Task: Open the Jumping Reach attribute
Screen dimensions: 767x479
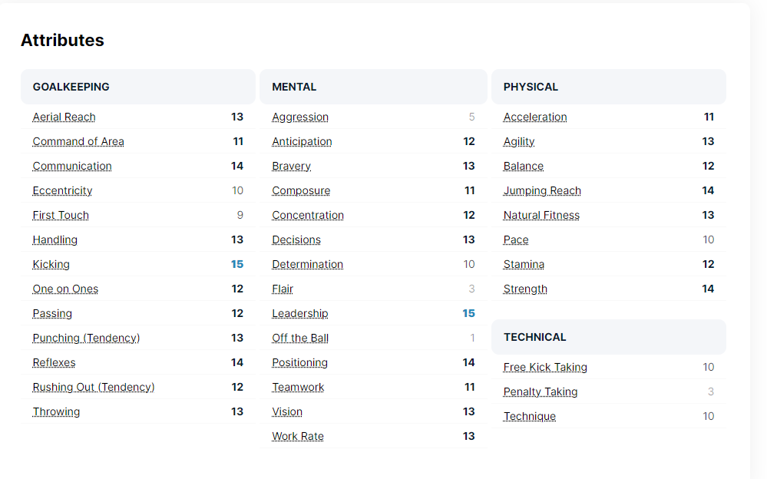Action: click(541, 190)
